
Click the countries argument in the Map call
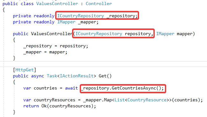point(186,100)
